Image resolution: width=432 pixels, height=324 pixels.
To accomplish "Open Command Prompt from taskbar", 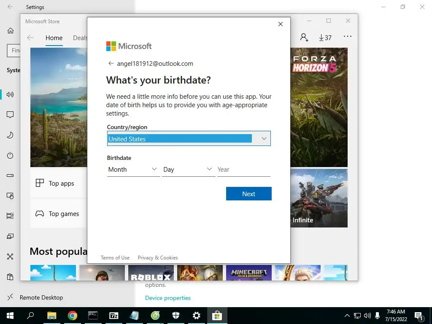I will tap(93, 316).
